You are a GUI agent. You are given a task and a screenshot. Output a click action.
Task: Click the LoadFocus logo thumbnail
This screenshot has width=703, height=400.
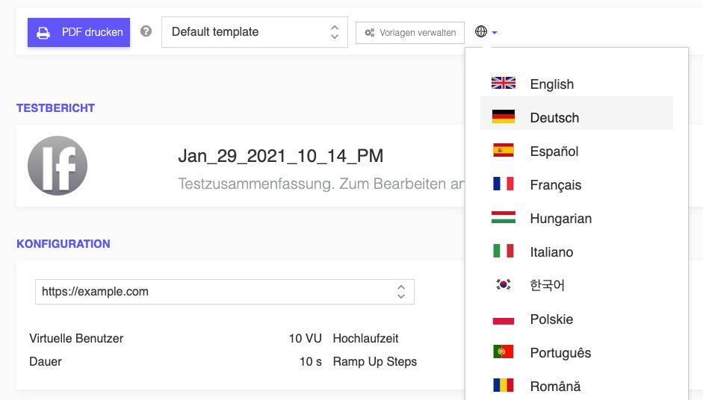pyautogui.click(x=58, y=166)
